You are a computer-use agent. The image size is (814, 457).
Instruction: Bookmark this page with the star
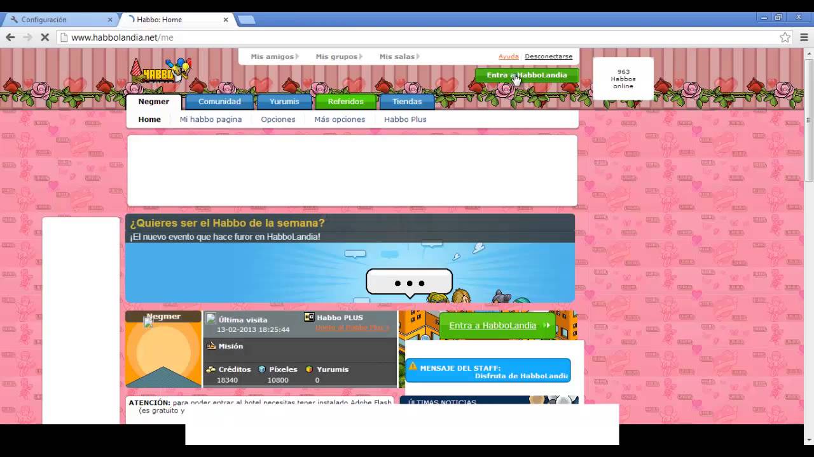[785, 37]
